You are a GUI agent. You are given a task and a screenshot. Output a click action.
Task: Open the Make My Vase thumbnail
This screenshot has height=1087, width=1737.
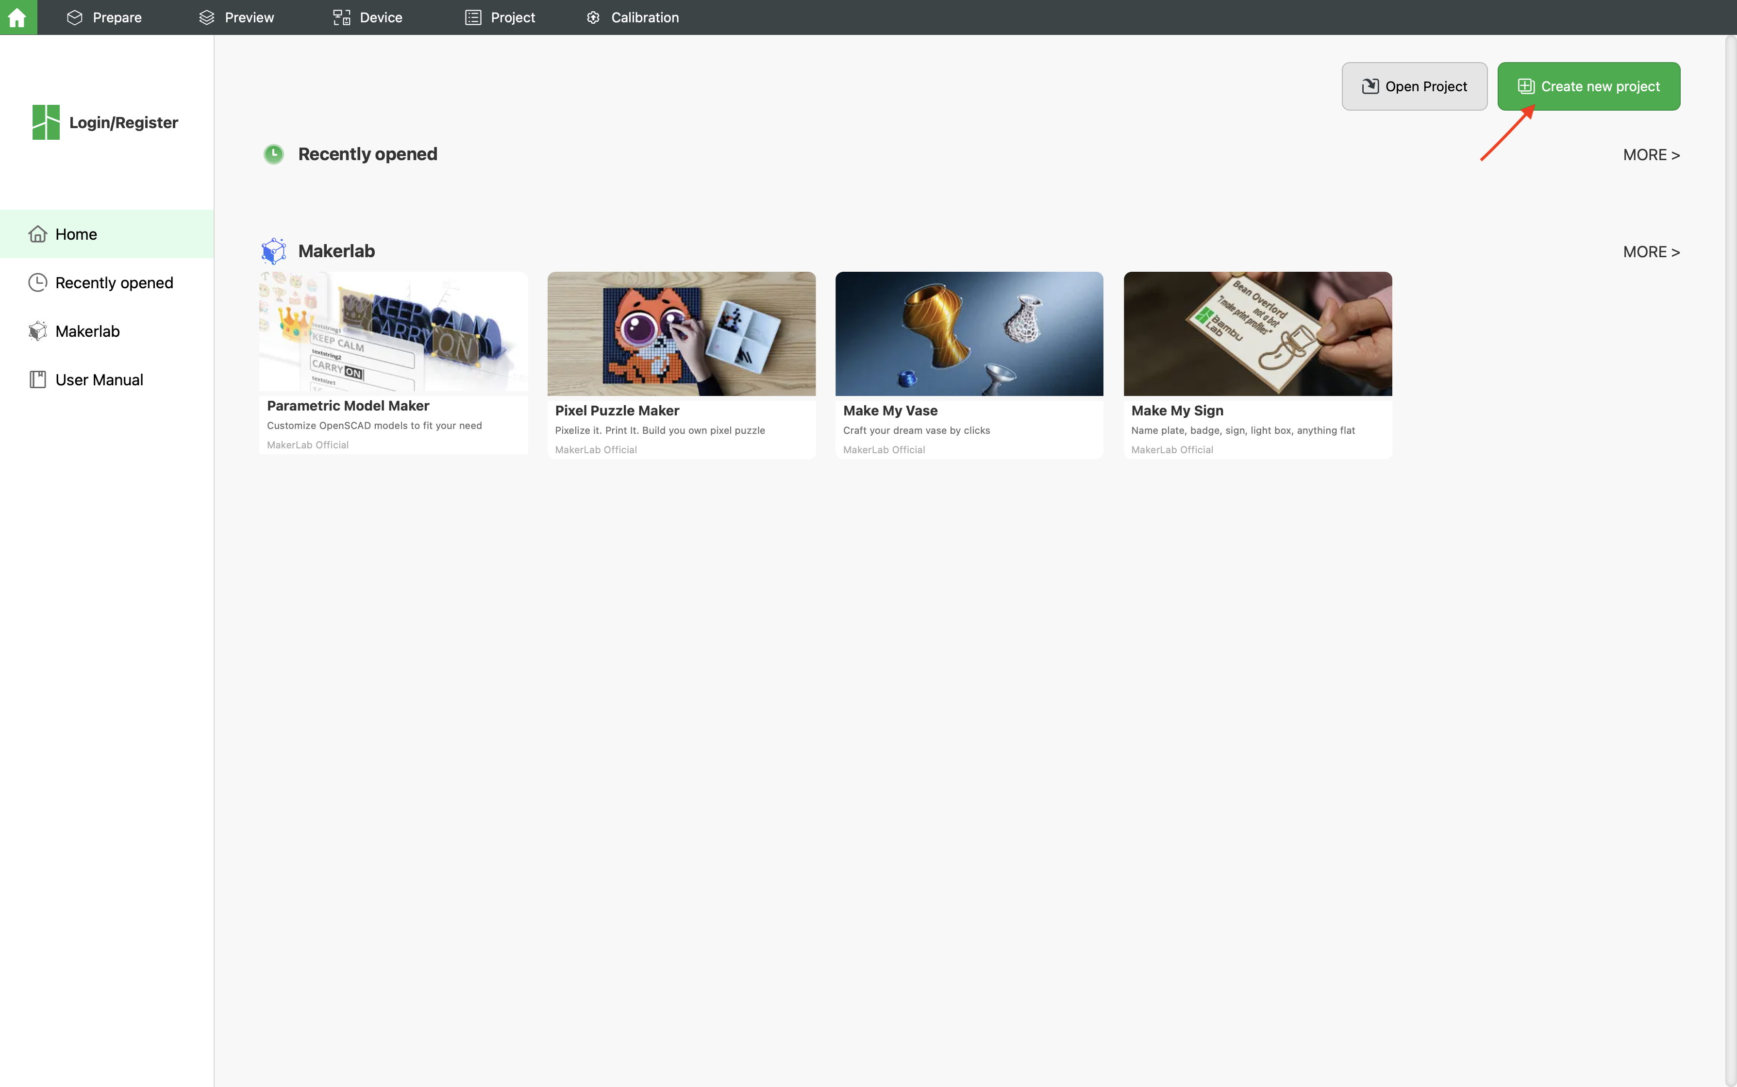(969, 333)
